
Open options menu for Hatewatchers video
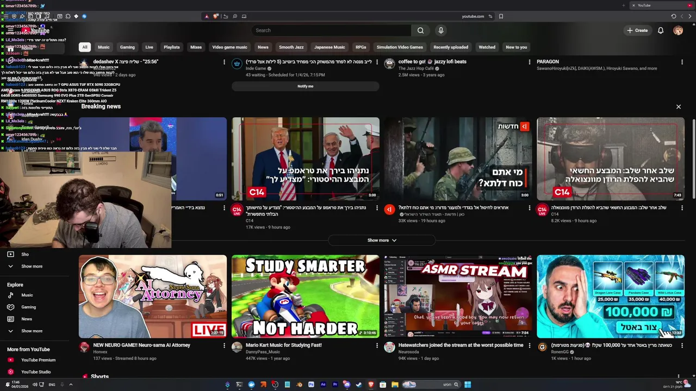pos(529,345)
